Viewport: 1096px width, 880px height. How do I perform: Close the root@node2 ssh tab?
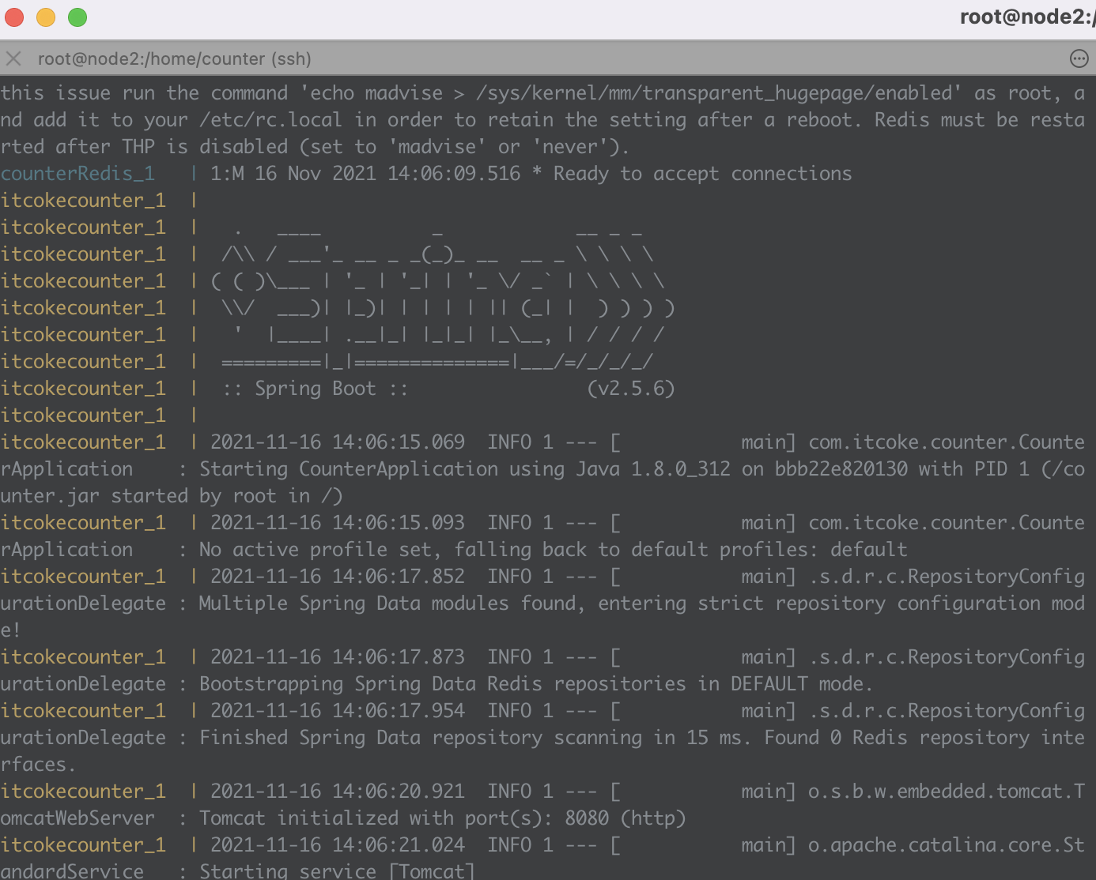[x=13, y=58]
